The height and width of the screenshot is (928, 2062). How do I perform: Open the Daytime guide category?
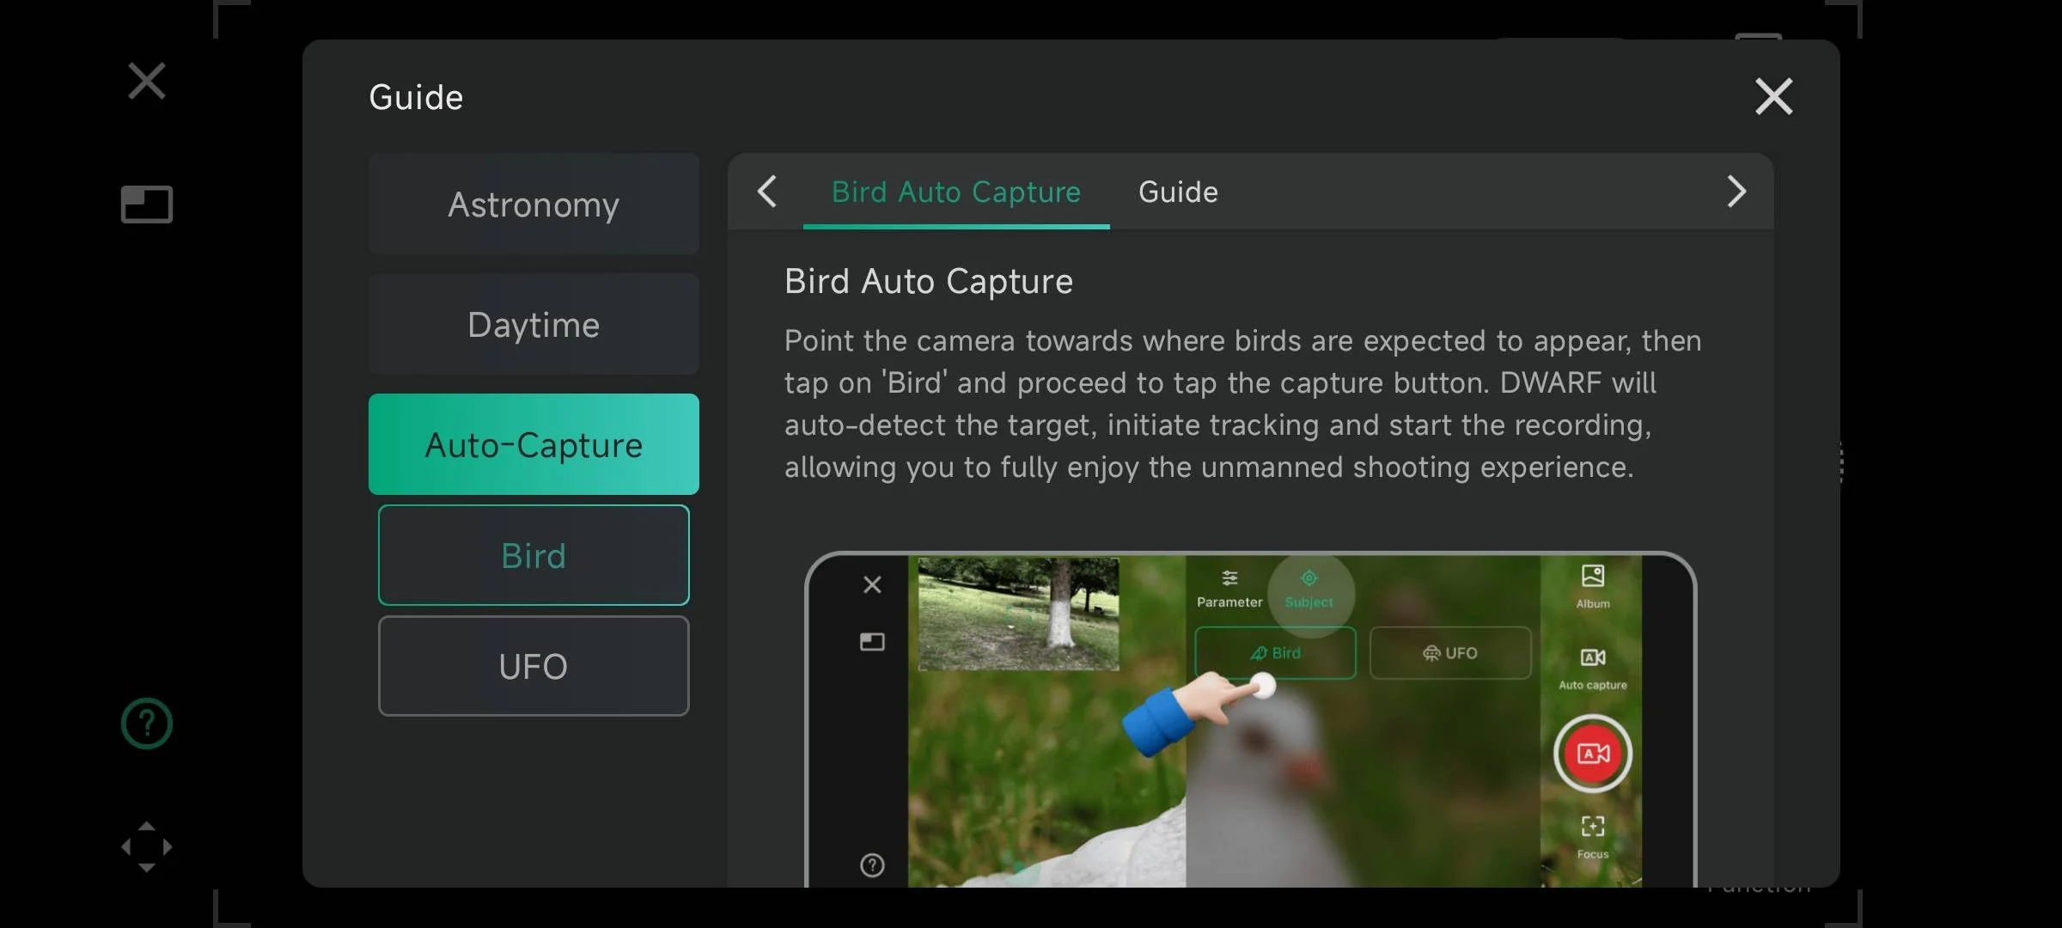pyautogui.click(x=534, y=325)
